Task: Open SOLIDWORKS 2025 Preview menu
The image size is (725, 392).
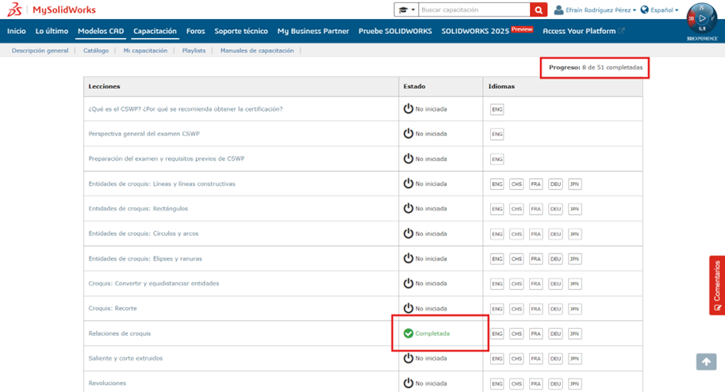Action: [x=487, y=31]
